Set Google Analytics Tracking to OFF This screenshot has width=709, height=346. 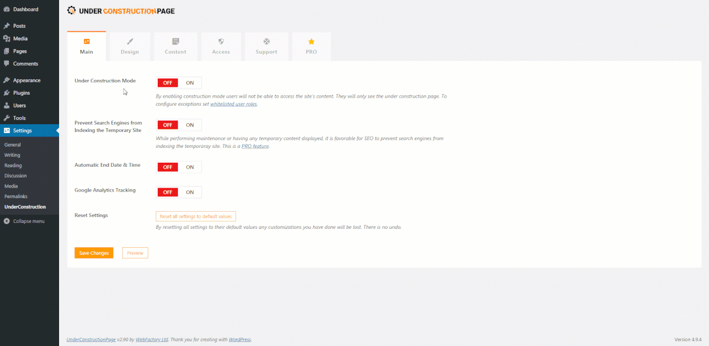(x=168, y=192)
